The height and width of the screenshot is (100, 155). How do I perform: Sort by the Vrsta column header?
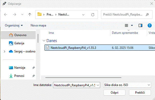[151, 33]
